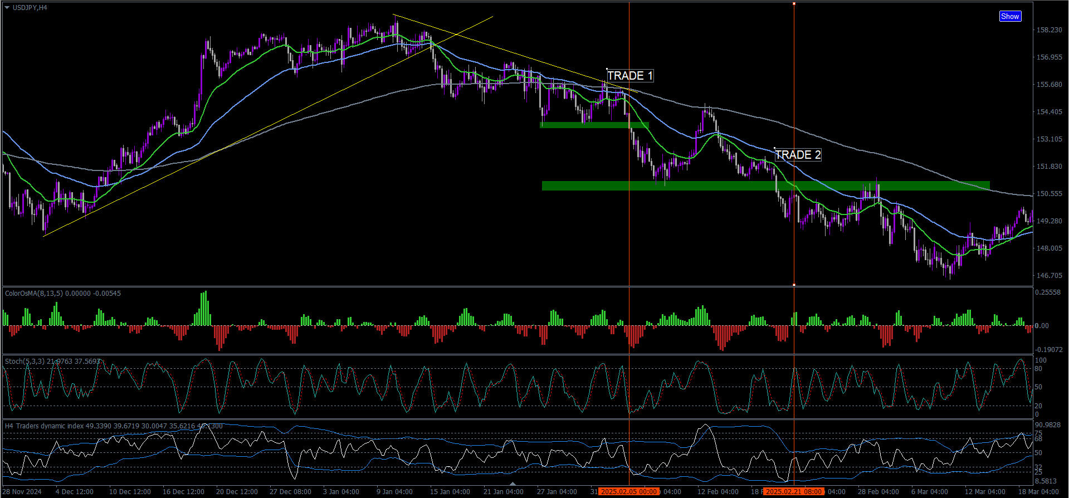Click the bottom anchor point of the vertical line
Screen dimensions: 1069x498
coord(794,285)
